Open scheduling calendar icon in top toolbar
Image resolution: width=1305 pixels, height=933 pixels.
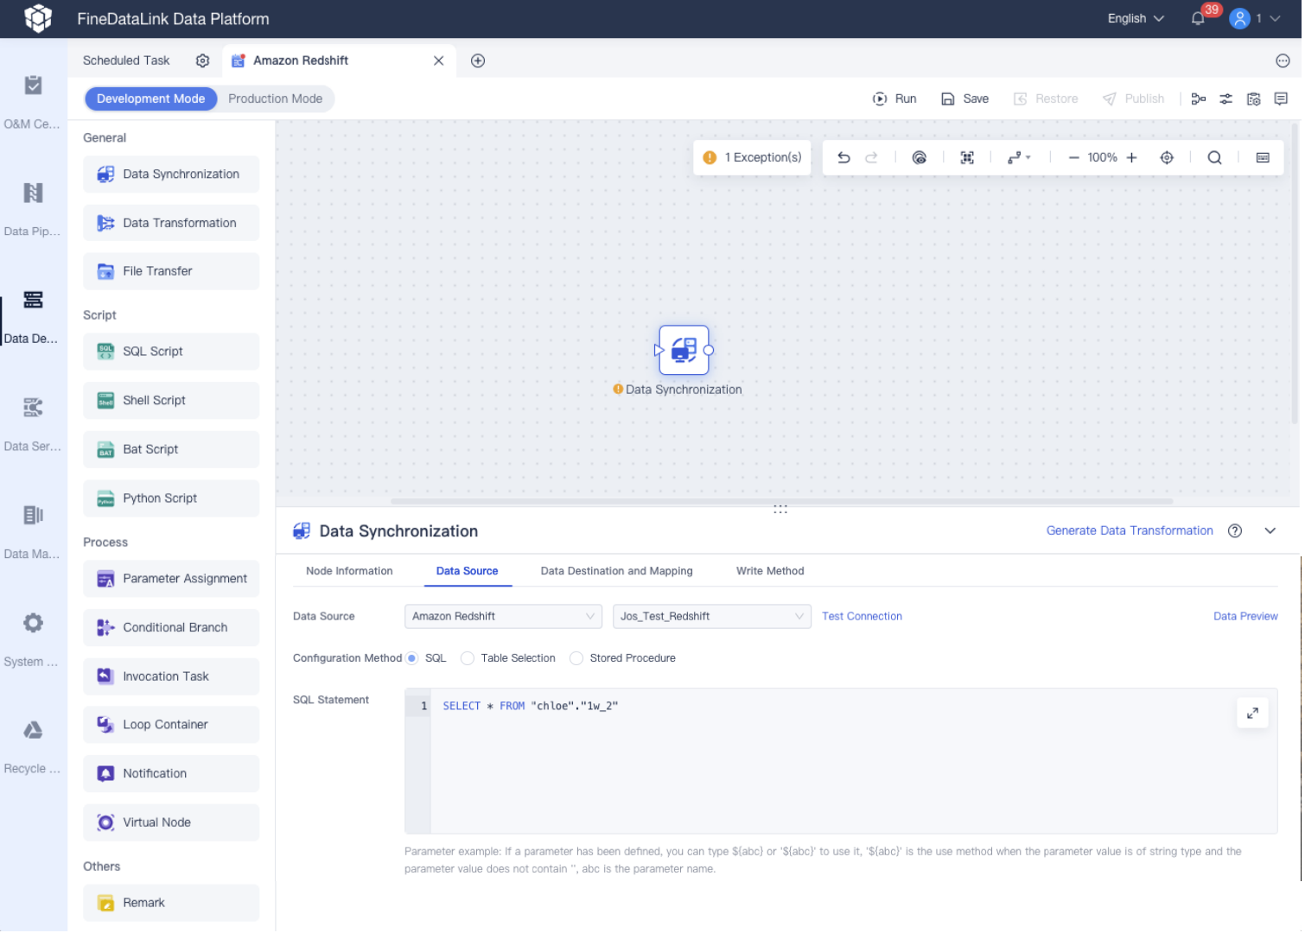1253,98
